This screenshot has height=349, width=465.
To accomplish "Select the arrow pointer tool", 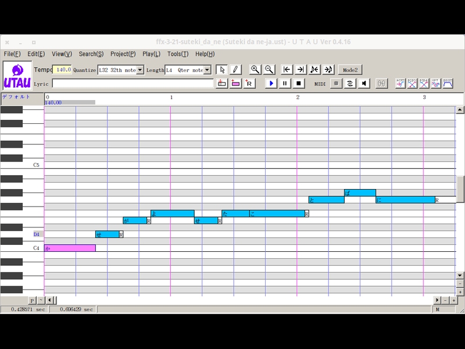I will click(222, 70).
